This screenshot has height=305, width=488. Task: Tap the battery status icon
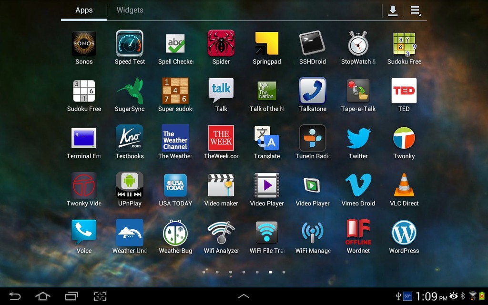click(482, 295)
